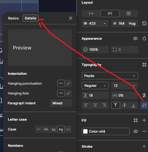Align text right
The image size is (148, 152).
[x=104, y=105]
